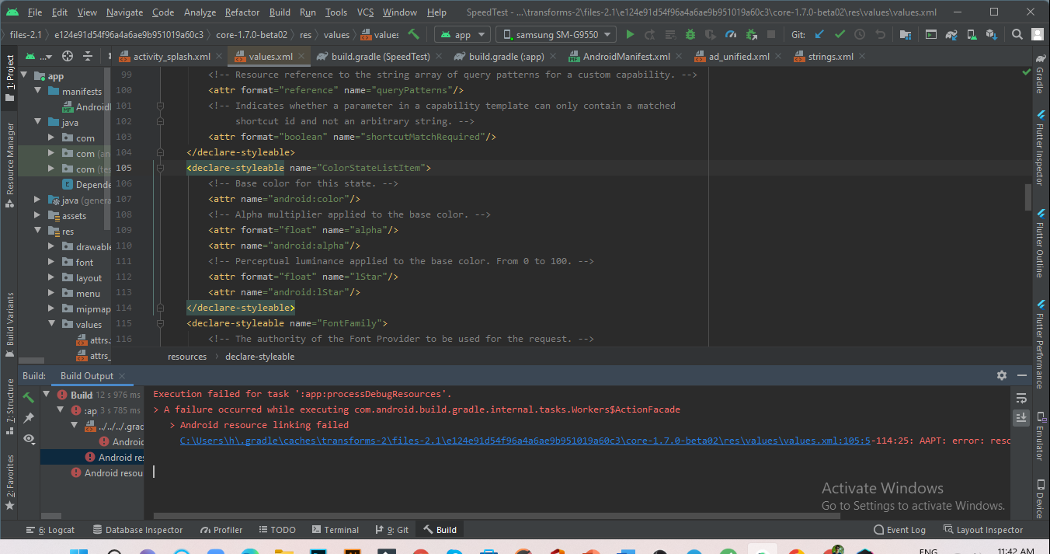Viewport: 1050px width, 554px height.
Task: Open the Refactor menu
Action: pos(242,12)
